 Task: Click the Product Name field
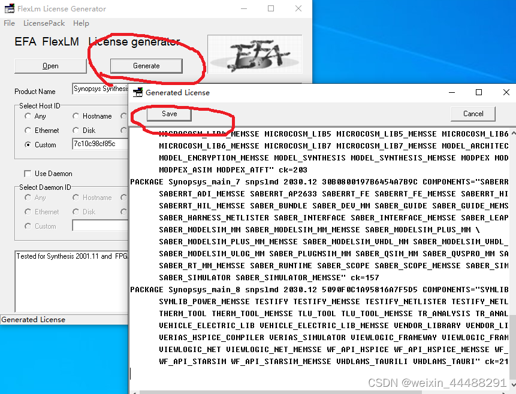click(x=100, y=89)
